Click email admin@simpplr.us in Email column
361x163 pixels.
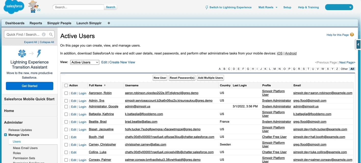tap(306, 106)
